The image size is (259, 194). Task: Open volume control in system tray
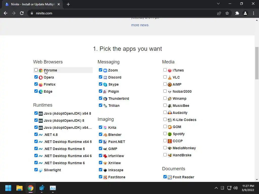coord(235,188)
